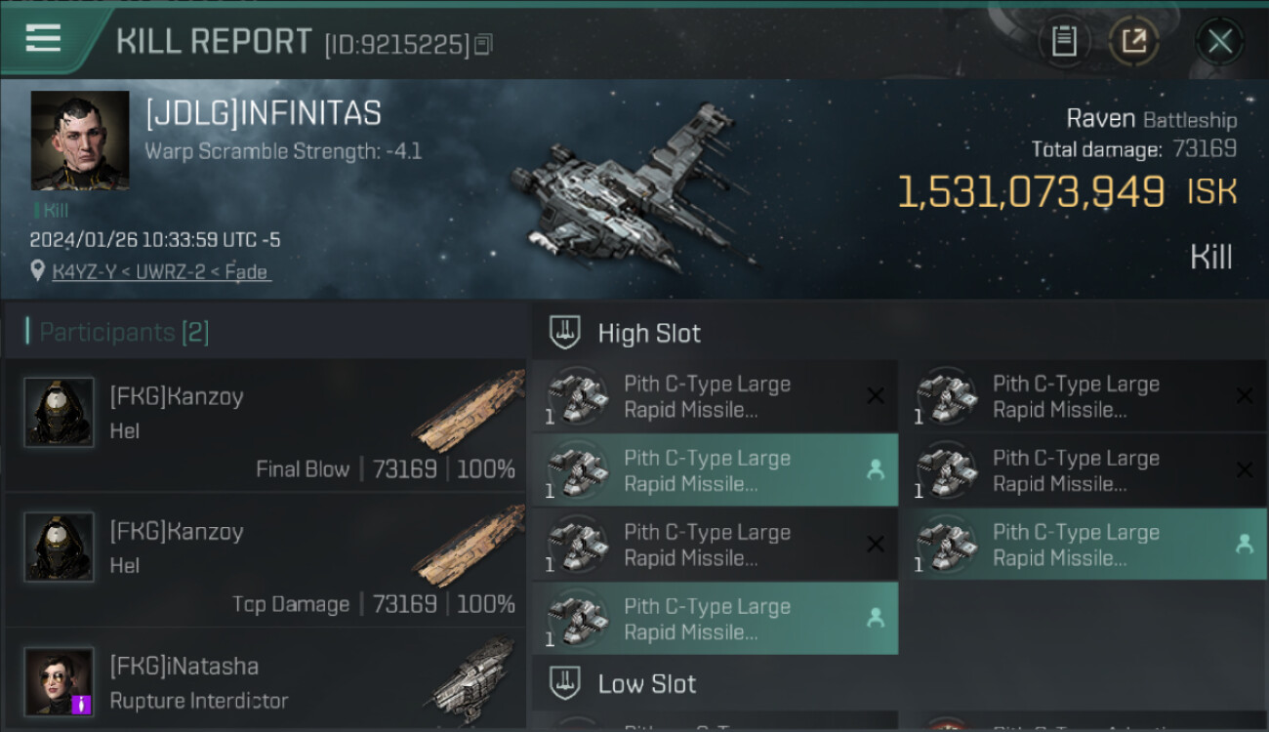
Task: Click the clipboard report icon
Action: (1063, 41)
